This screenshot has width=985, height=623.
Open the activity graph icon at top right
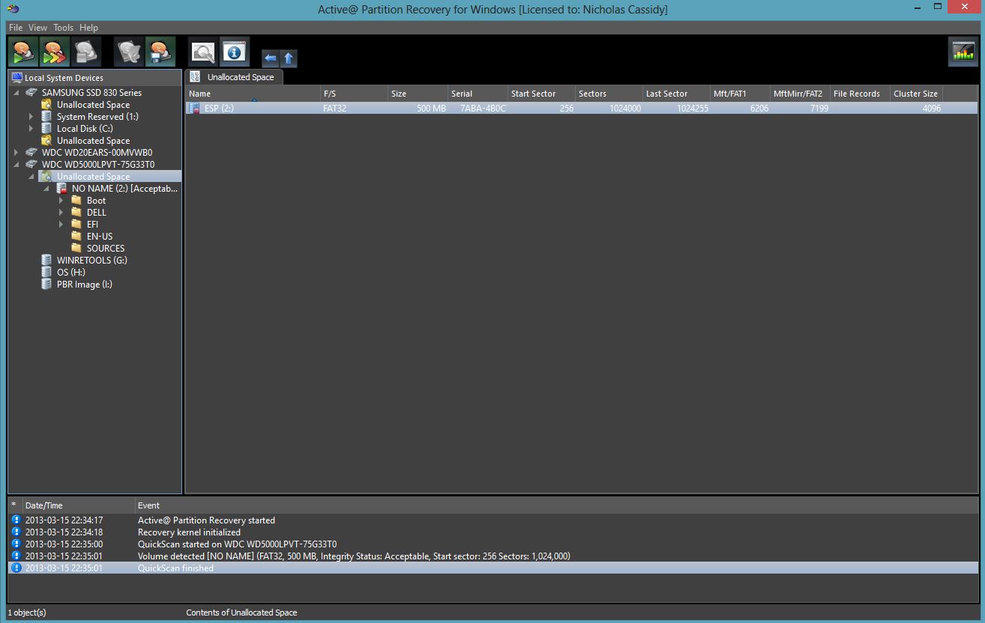pyautogui.click(x=963, y=52)
